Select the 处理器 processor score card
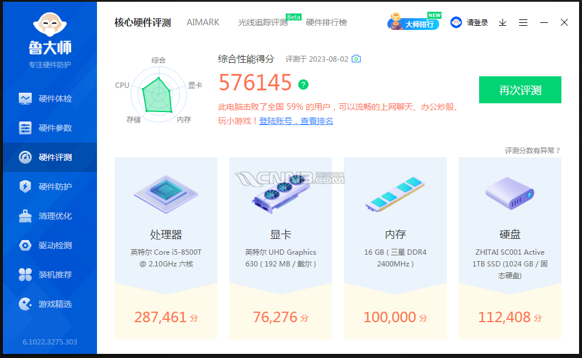This screenshot has width=582, height=358. (x=166, y=248)
